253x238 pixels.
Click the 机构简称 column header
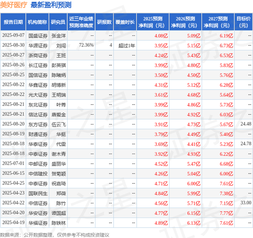(x=38, y=22)
